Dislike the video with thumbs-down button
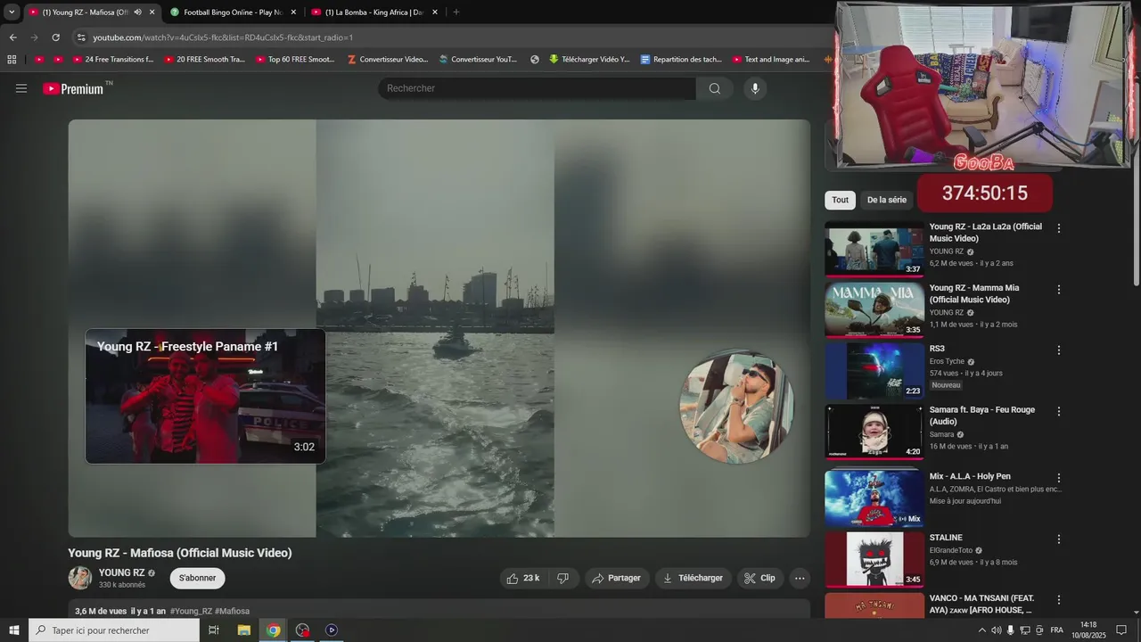 [x=563, y=578]
